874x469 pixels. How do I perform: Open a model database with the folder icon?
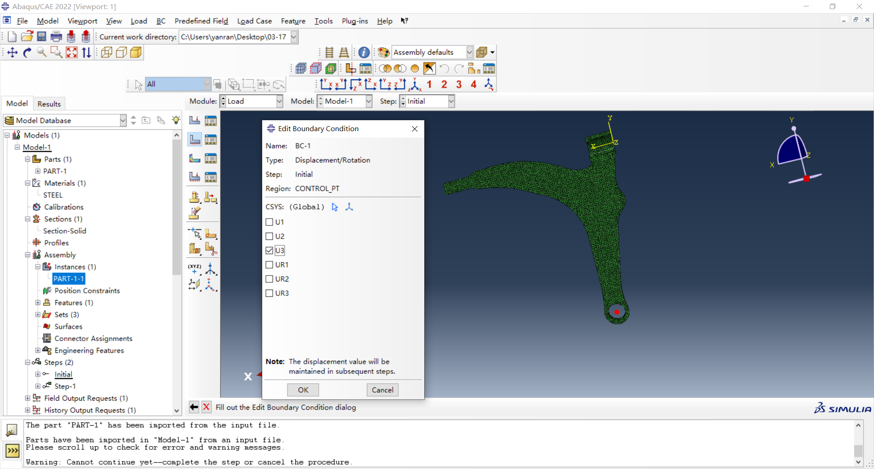pos(27,37)
